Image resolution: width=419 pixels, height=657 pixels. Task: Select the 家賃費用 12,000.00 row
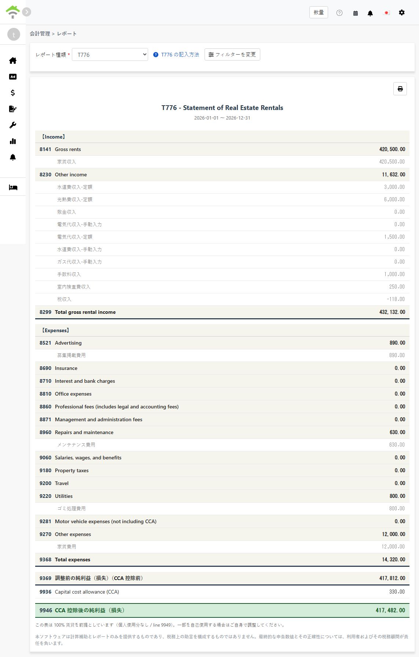click(x=222, y=547)
